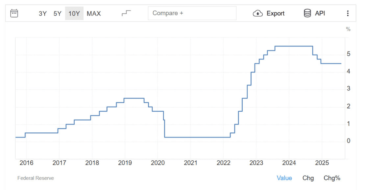Screen dimensions: 366x190
Task: Click the Compare + input field
Action: click(x=192, y=13)
